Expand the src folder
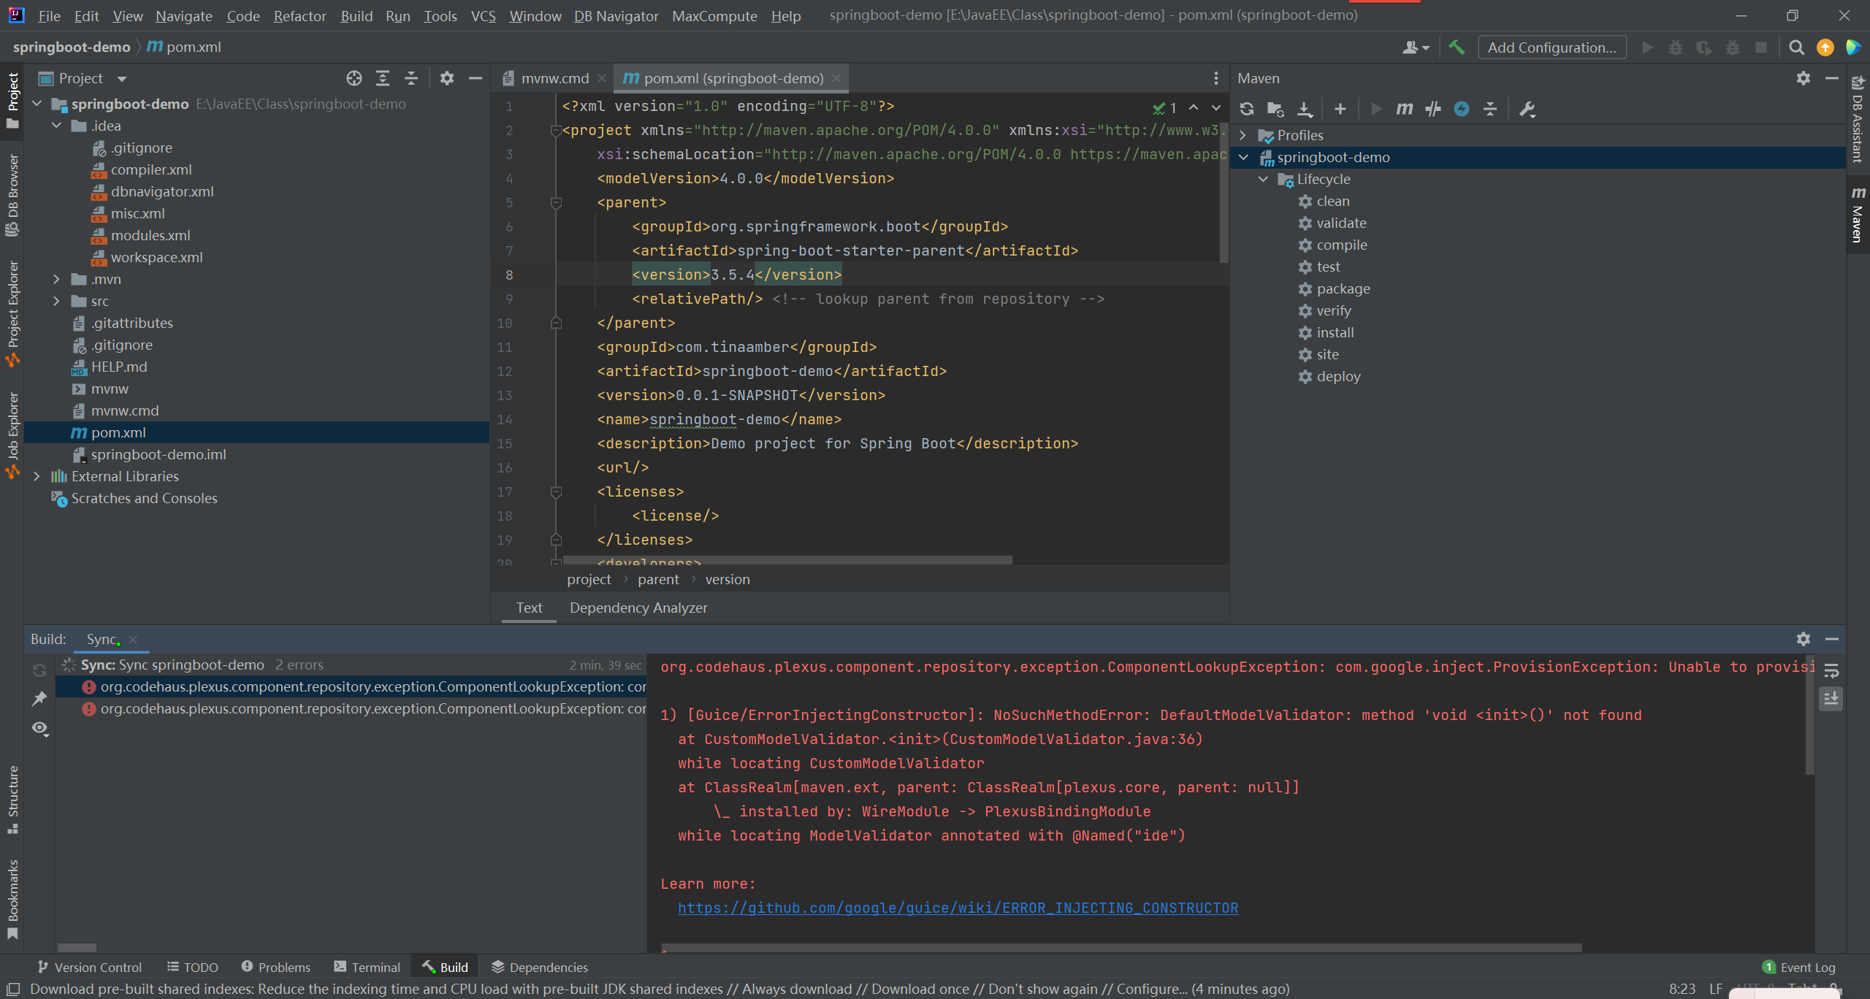 click(57, 301)
